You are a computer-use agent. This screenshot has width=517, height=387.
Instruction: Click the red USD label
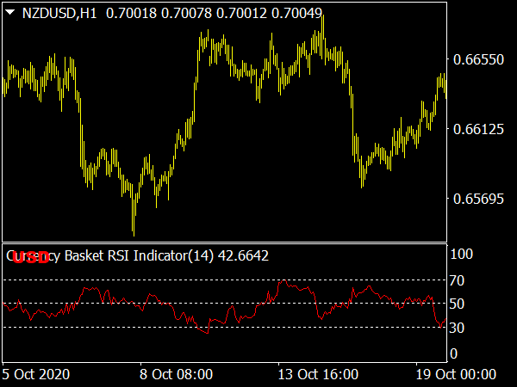[x=31, y=258]
